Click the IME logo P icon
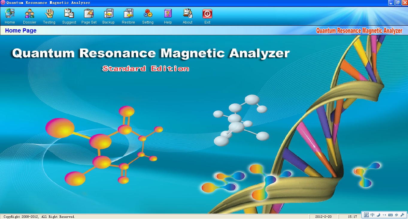This screenshot has width=408, height=219. tap(367, 215)
